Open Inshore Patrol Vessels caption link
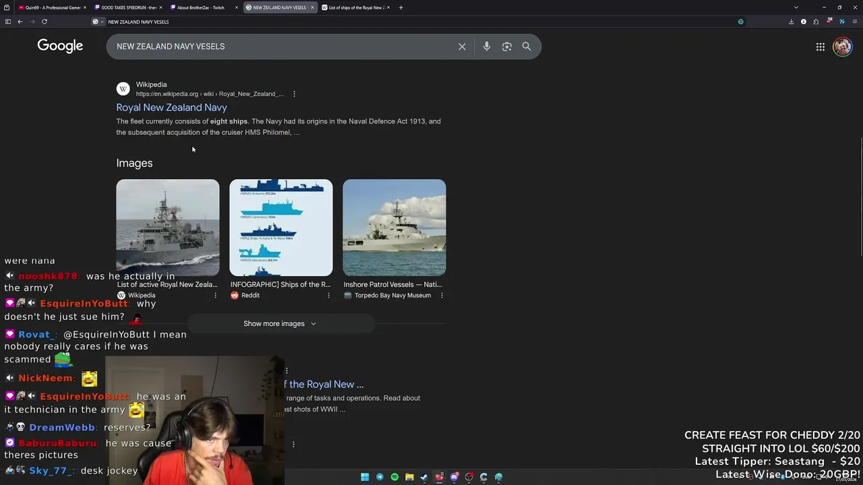 coord(393,284)
